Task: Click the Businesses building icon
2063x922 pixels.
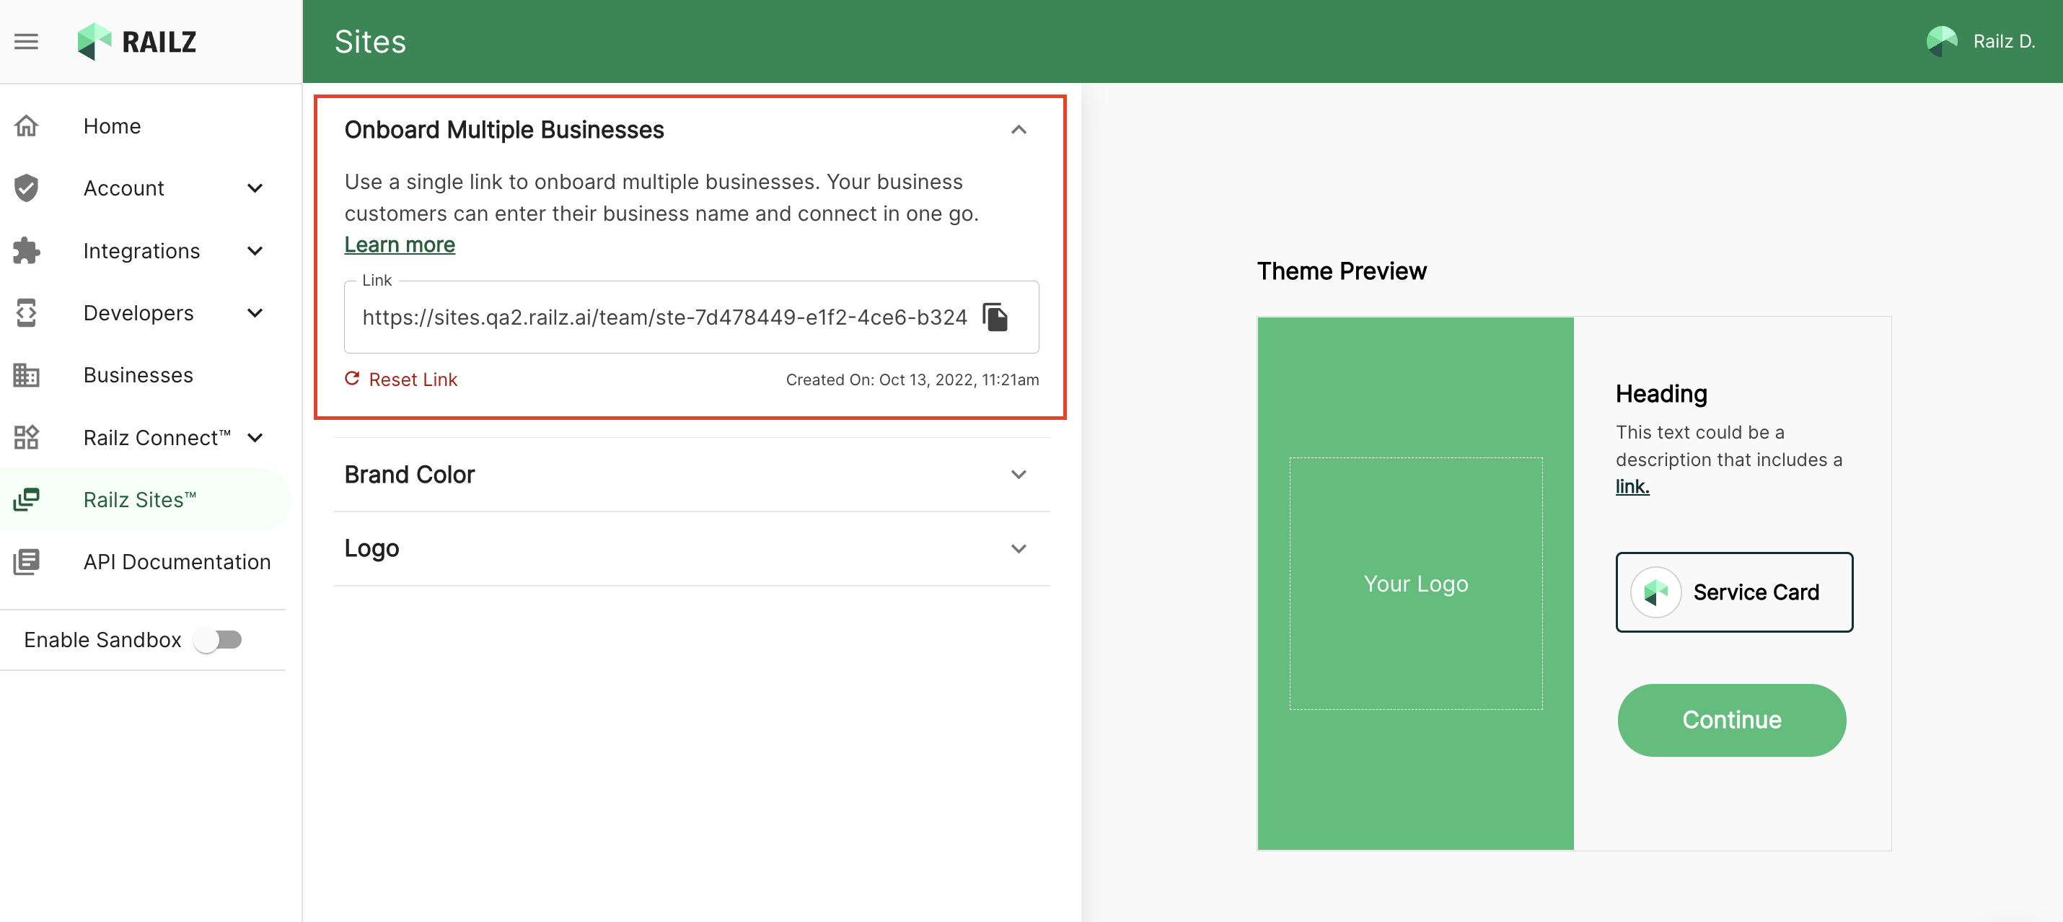Action: click(x=27, y=375)
